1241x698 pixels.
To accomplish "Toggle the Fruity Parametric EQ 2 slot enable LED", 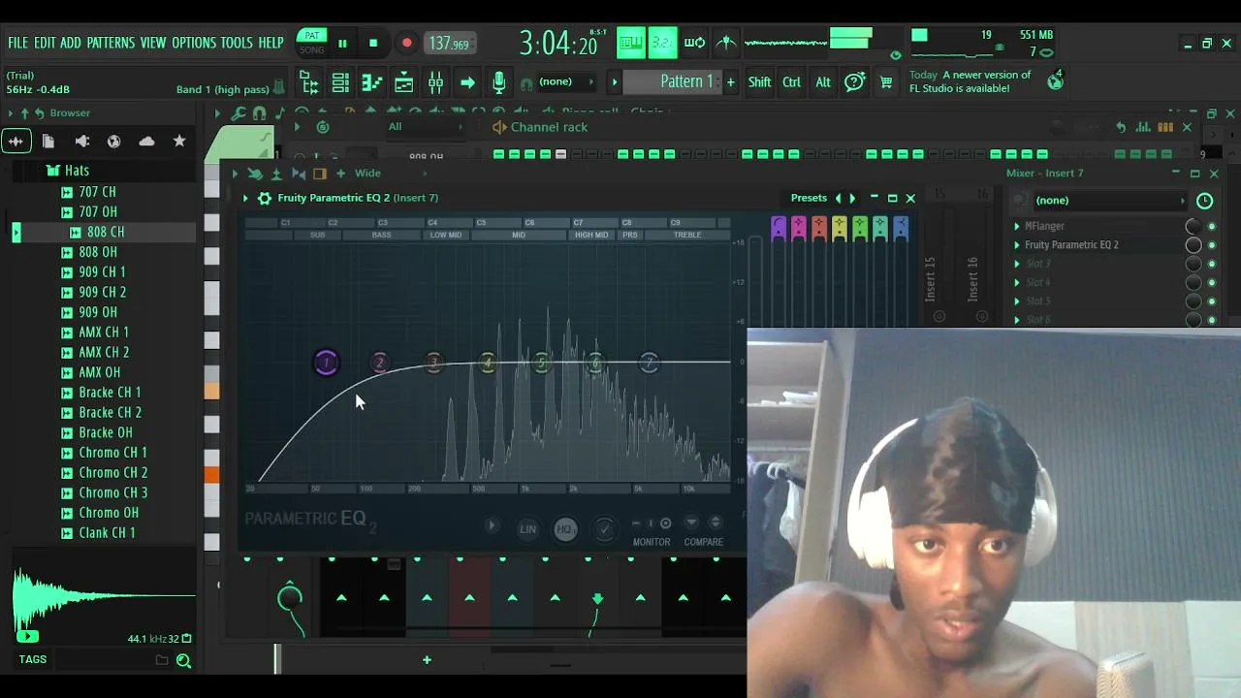I will point(1212,245).
